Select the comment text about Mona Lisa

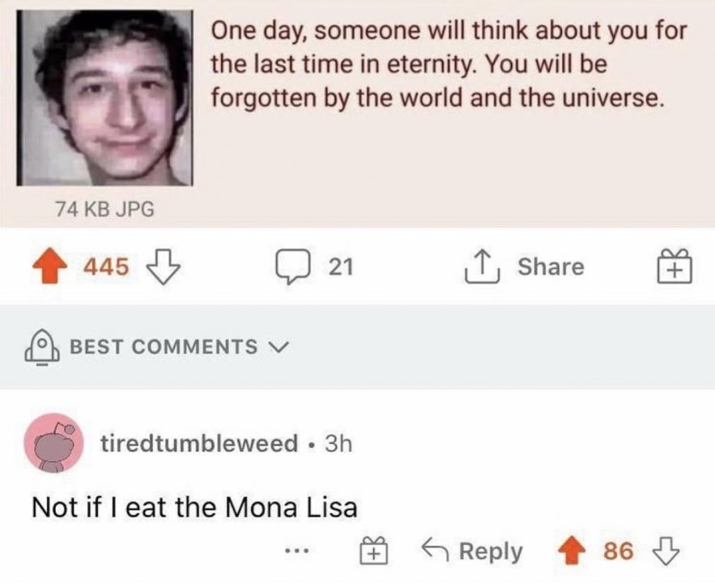pyautogui.click(x=194, y=508)
